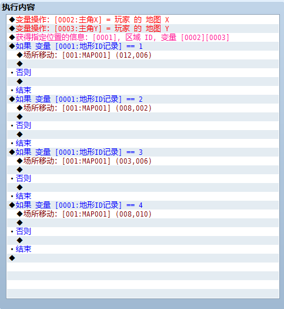Select empty slot inside 否则 of == 4 branch
Screen dimensions: 284x309
143,240
